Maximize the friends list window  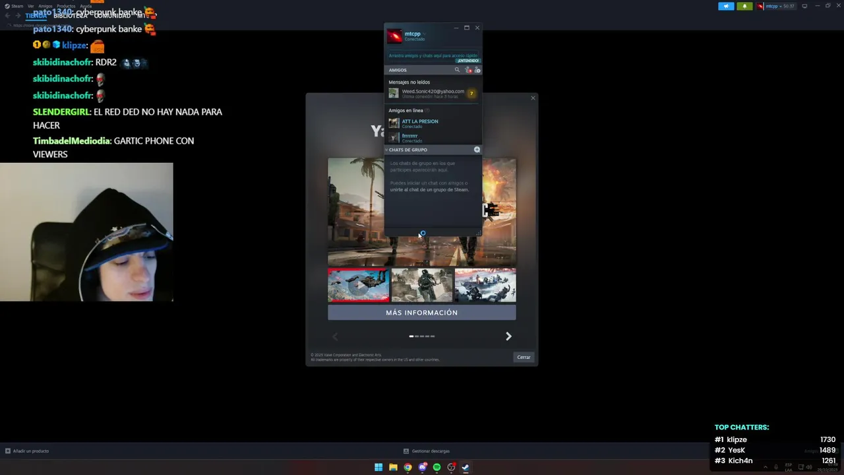click(x=467, y=28)
